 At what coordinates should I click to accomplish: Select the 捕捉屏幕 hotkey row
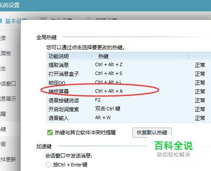click(x=129, y=91)
